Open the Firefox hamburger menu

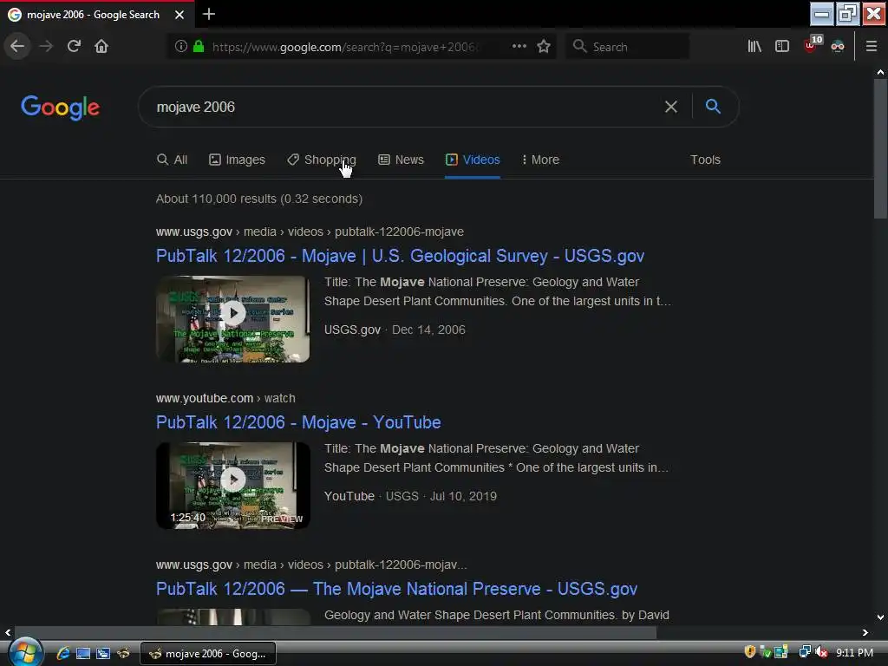[x=872, y=47]
